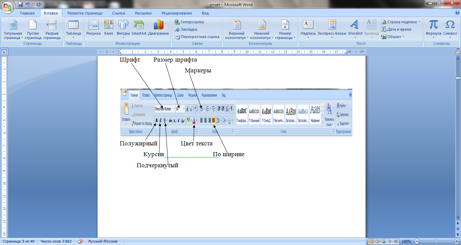
Task: Click the zoom slider handle
Action: (437, 241)
